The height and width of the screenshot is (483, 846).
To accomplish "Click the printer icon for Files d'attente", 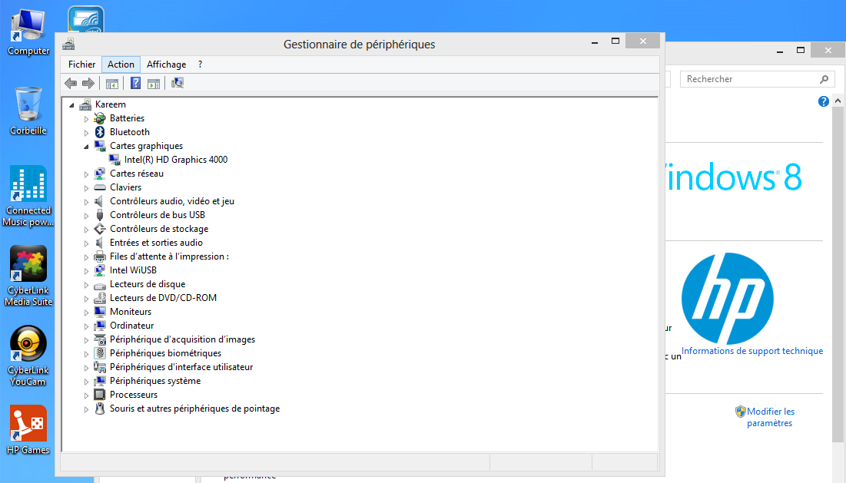I will [x=100, y=256].
